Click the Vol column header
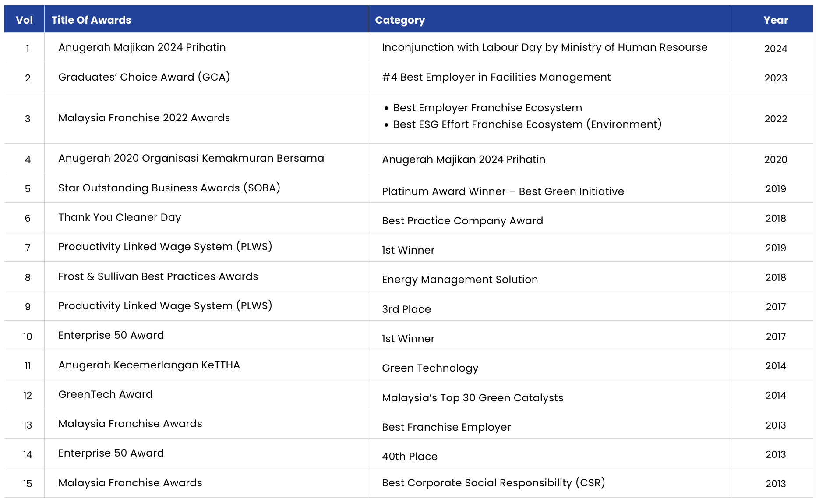 click(24, 20)
